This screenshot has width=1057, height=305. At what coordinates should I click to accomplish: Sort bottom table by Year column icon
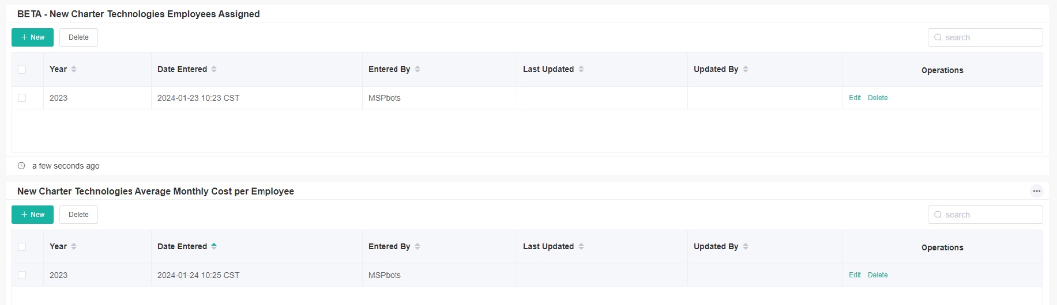point(74,246)
